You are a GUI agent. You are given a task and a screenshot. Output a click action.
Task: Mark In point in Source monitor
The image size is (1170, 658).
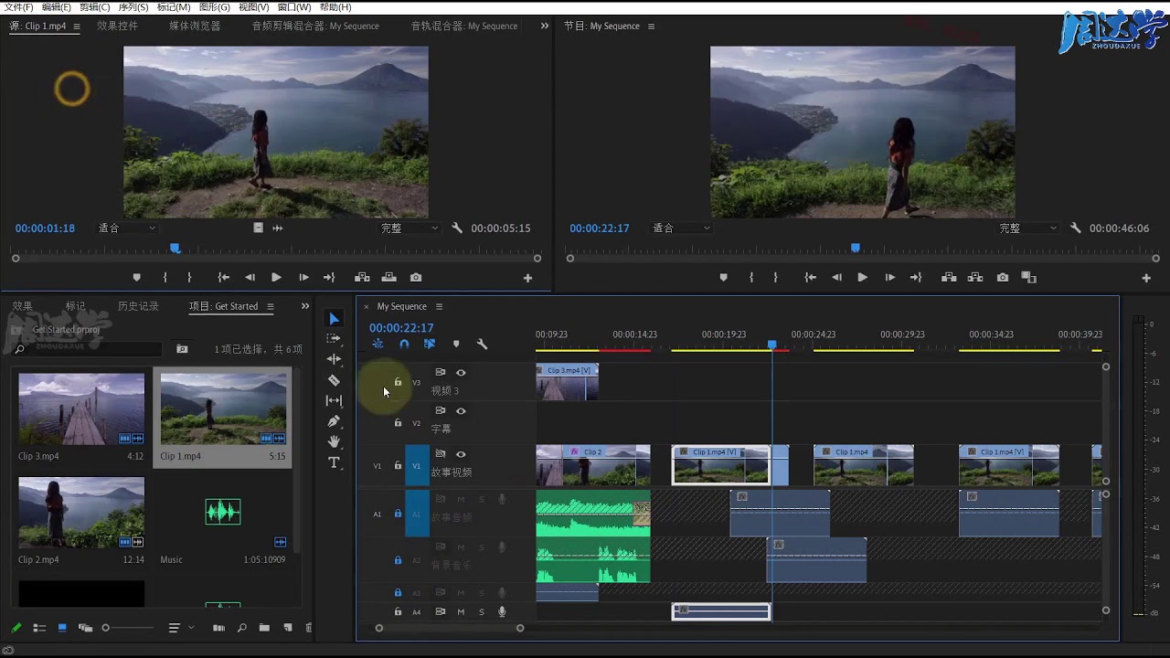pos(165,278)
